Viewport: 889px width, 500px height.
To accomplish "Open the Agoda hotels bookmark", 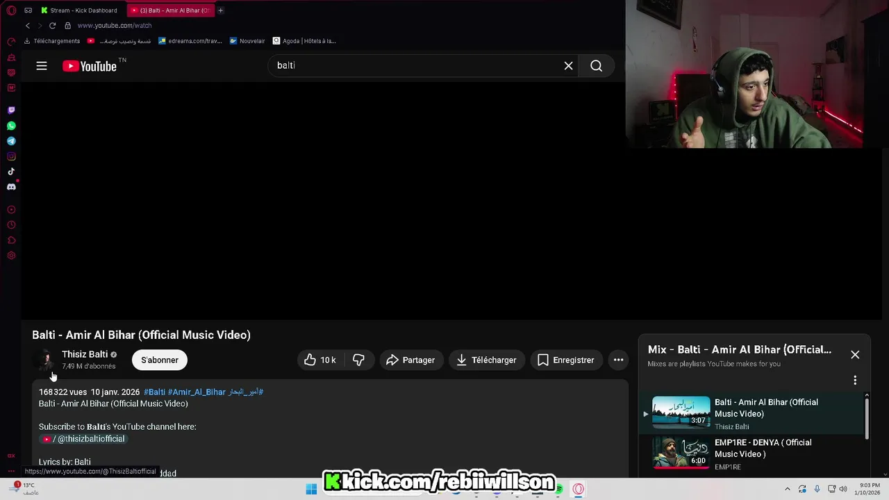I will click(304, 41).
